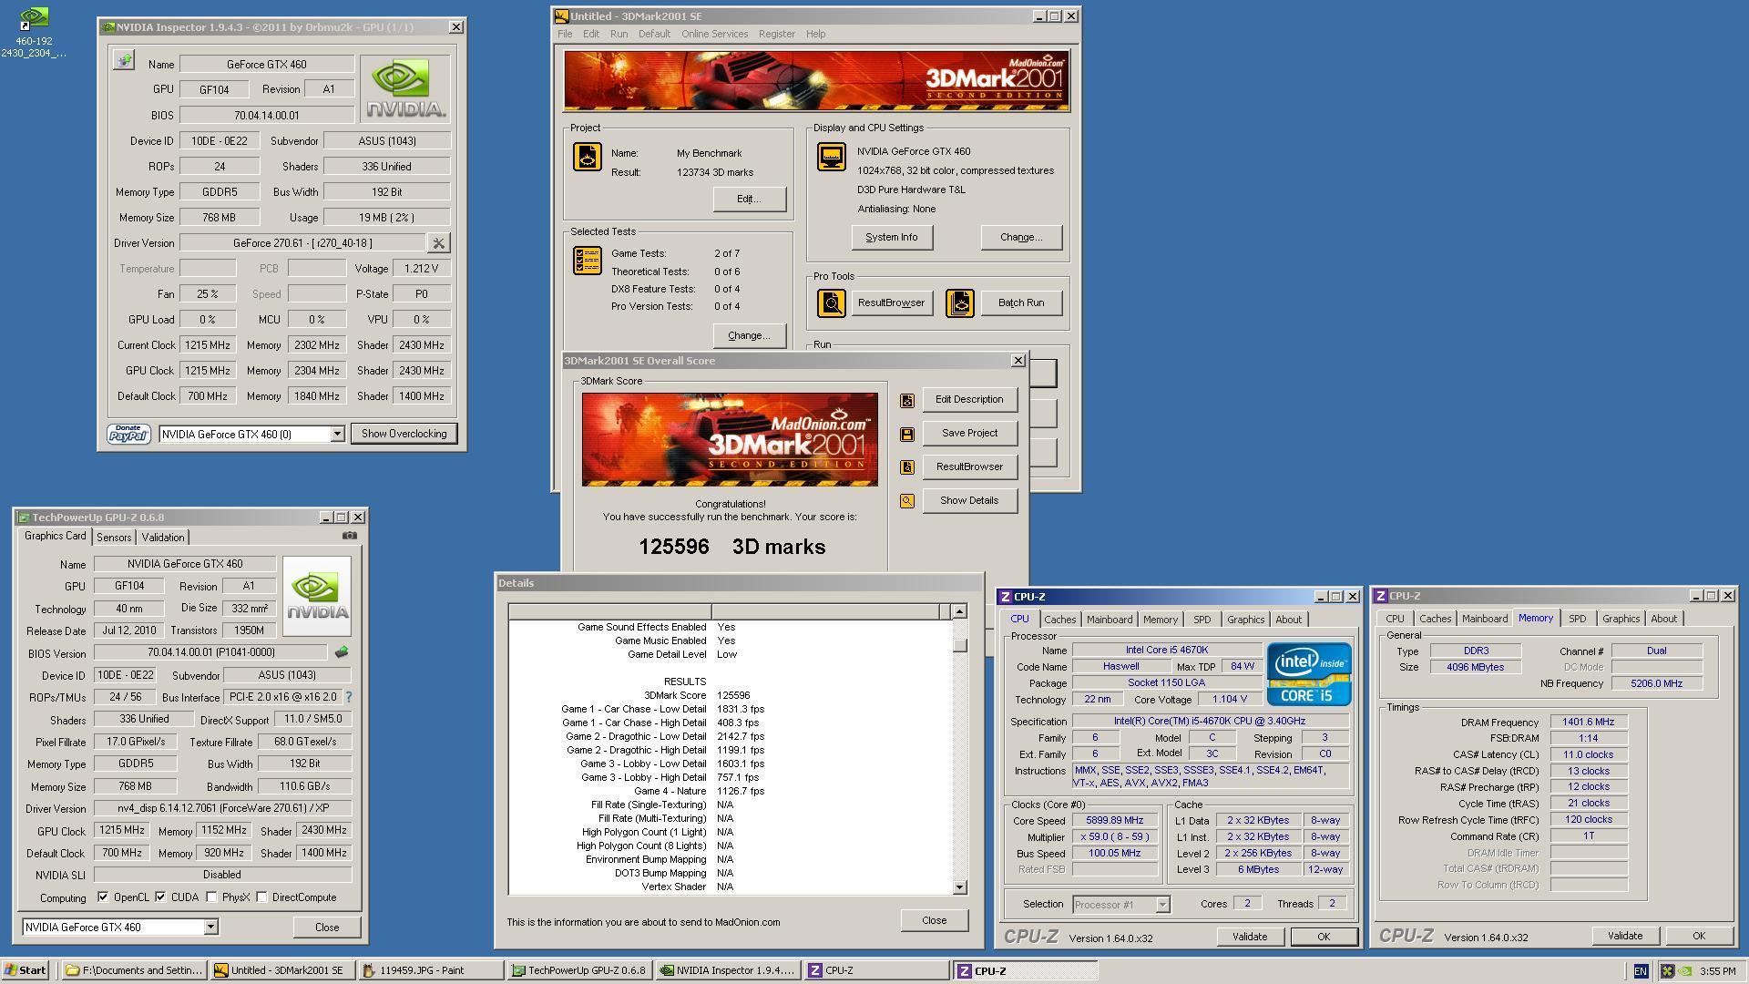The height and width of the screenshot is (984, 1749).
Task: Open SPD tab in right CPU-Z window
Action: click(x=1577, y=619)
